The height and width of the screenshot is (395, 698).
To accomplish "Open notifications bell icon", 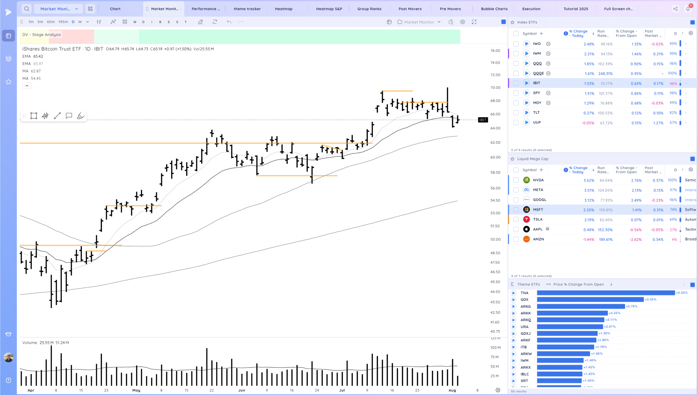I will coord(688,9).
